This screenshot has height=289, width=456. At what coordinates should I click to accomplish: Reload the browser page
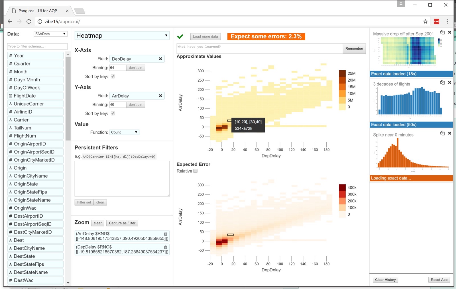29,21
